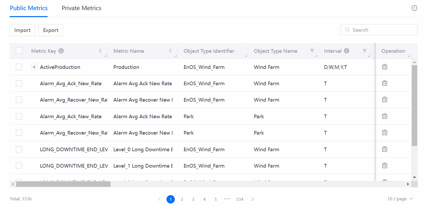Go to next page with right chevron

(252, 199)
